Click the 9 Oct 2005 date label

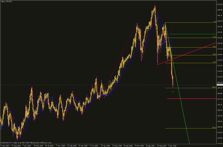point(94,146)
